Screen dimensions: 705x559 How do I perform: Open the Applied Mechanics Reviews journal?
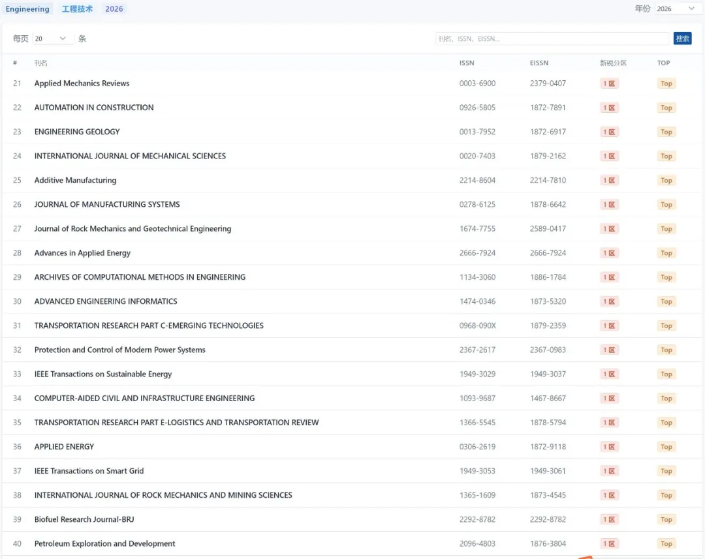pyautogui.click(x=82, y=83)
